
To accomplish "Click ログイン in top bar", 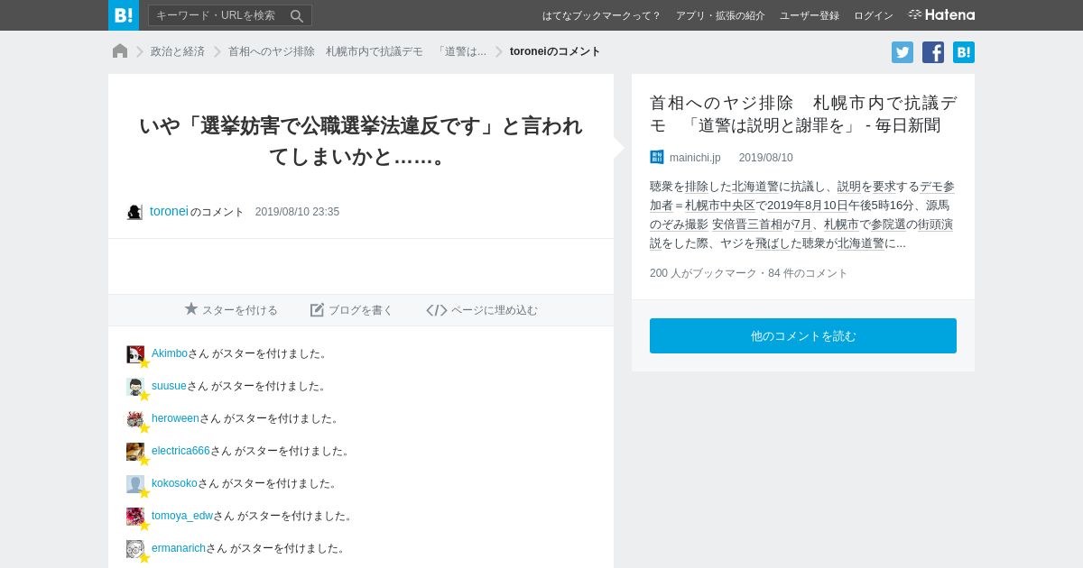I will 874,15.
